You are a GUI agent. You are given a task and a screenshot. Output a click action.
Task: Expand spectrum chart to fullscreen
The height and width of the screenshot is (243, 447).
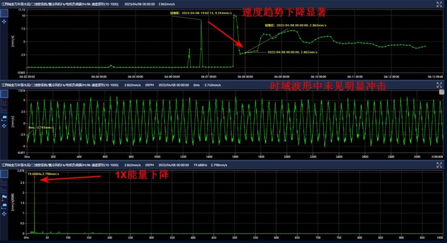pos(439,165)
